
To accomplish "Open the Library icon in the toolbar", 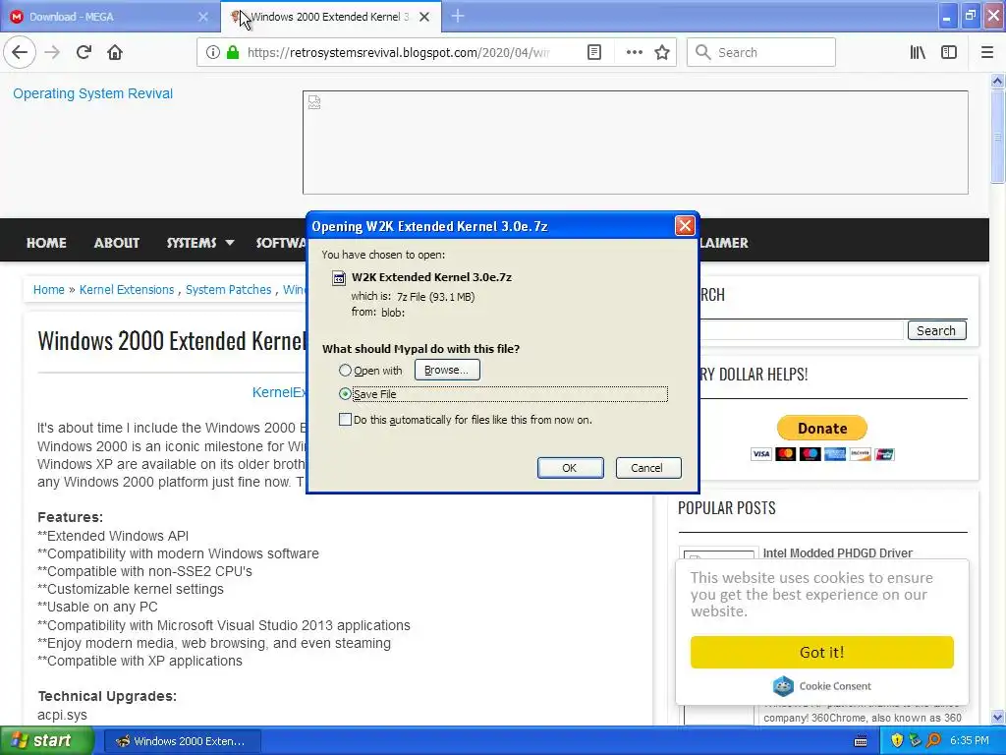I will [918, 52].
